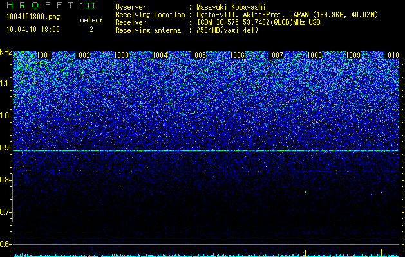Screen dimensions: 405x257
Task: Select the ICOM IC-575 receiver description
Action: coord(258,22)
